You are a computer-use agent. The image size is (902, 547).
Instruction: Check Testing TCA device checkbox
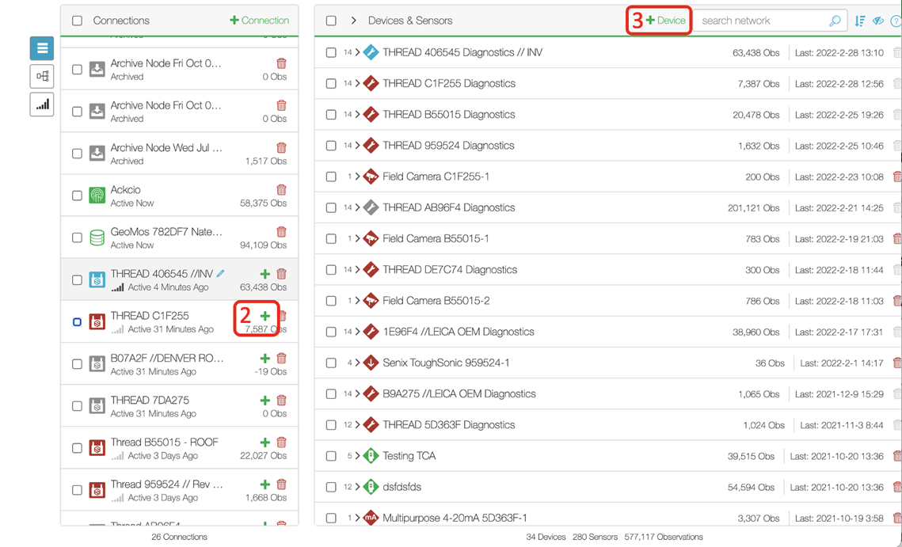331,456
